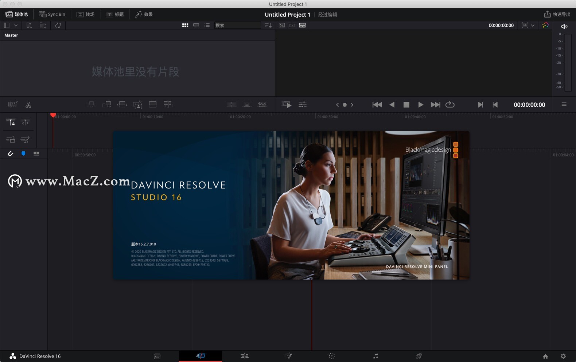Open the 媒体池 media pool tab
The width and height of the screenshot is (576, 362).
[17, 14]
